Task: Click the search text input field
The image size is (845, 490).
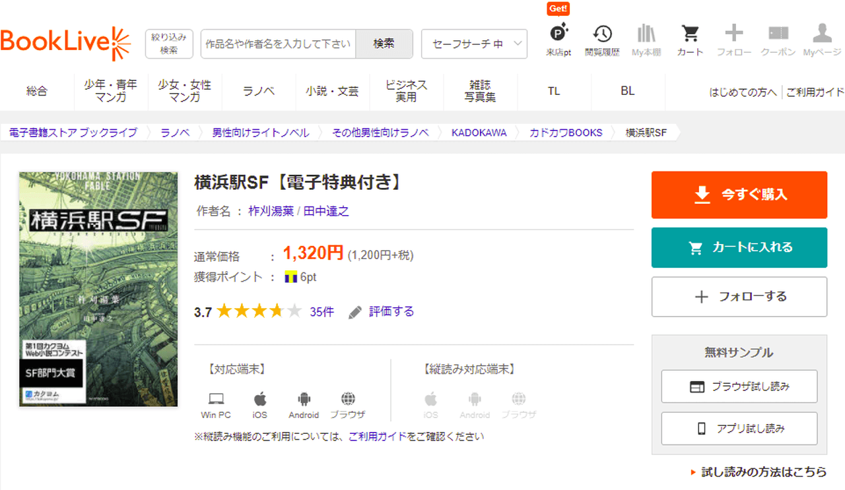Action: (278, 44)
